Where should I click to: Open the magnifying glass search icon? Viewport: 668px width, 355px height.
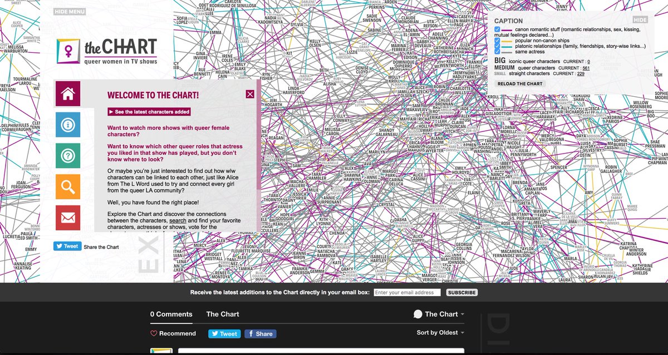(x=68, y=187)
